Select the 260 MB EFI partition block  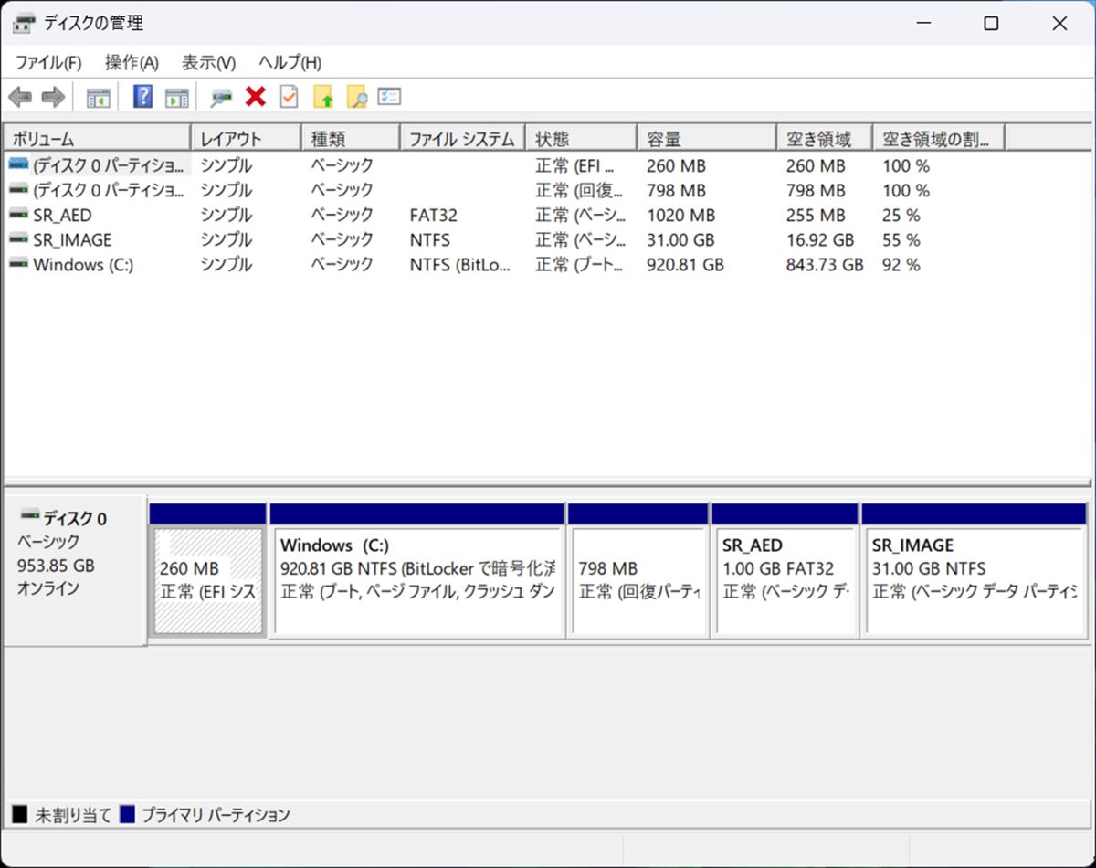208,580
